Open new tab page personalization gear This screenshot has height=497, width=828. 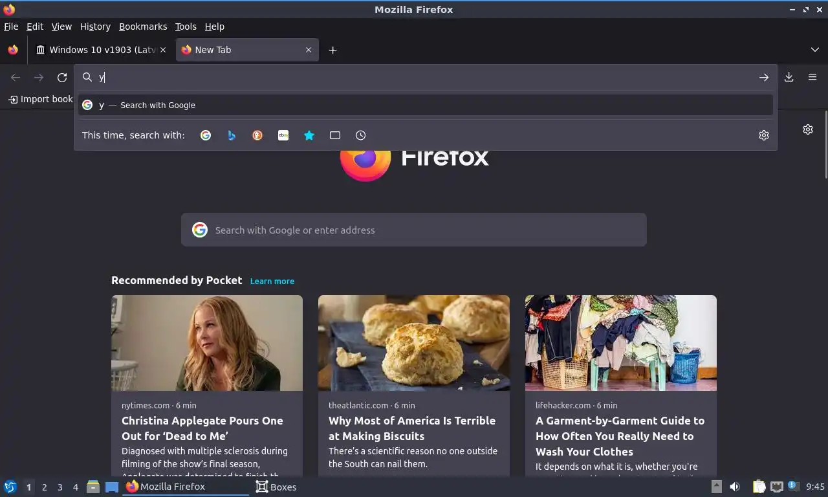[x=808, y=129]
